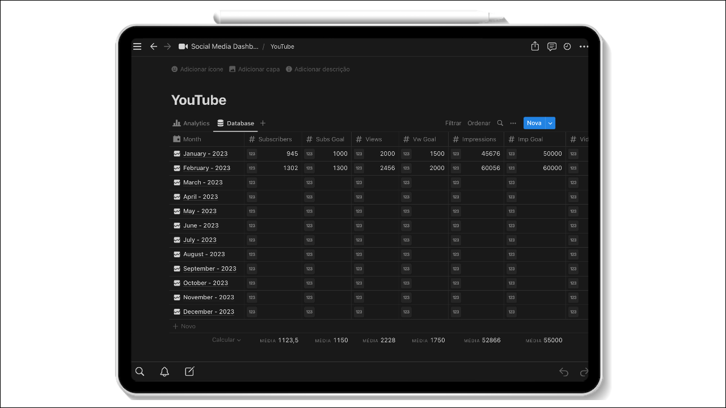The width and height of the screenshot is (726, 408).
Task: Select the Database tab
Action: click(235, 123)
